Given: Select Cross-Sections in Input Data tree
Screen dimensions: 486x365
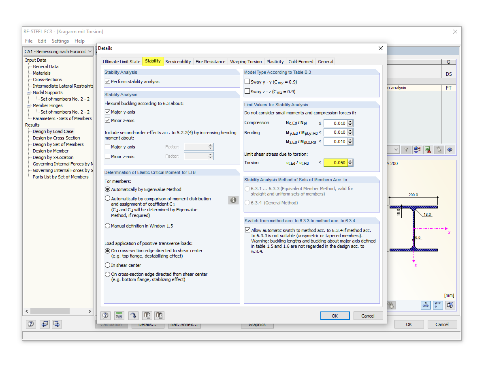Looking at the screenshot, I should pos(47,79).
